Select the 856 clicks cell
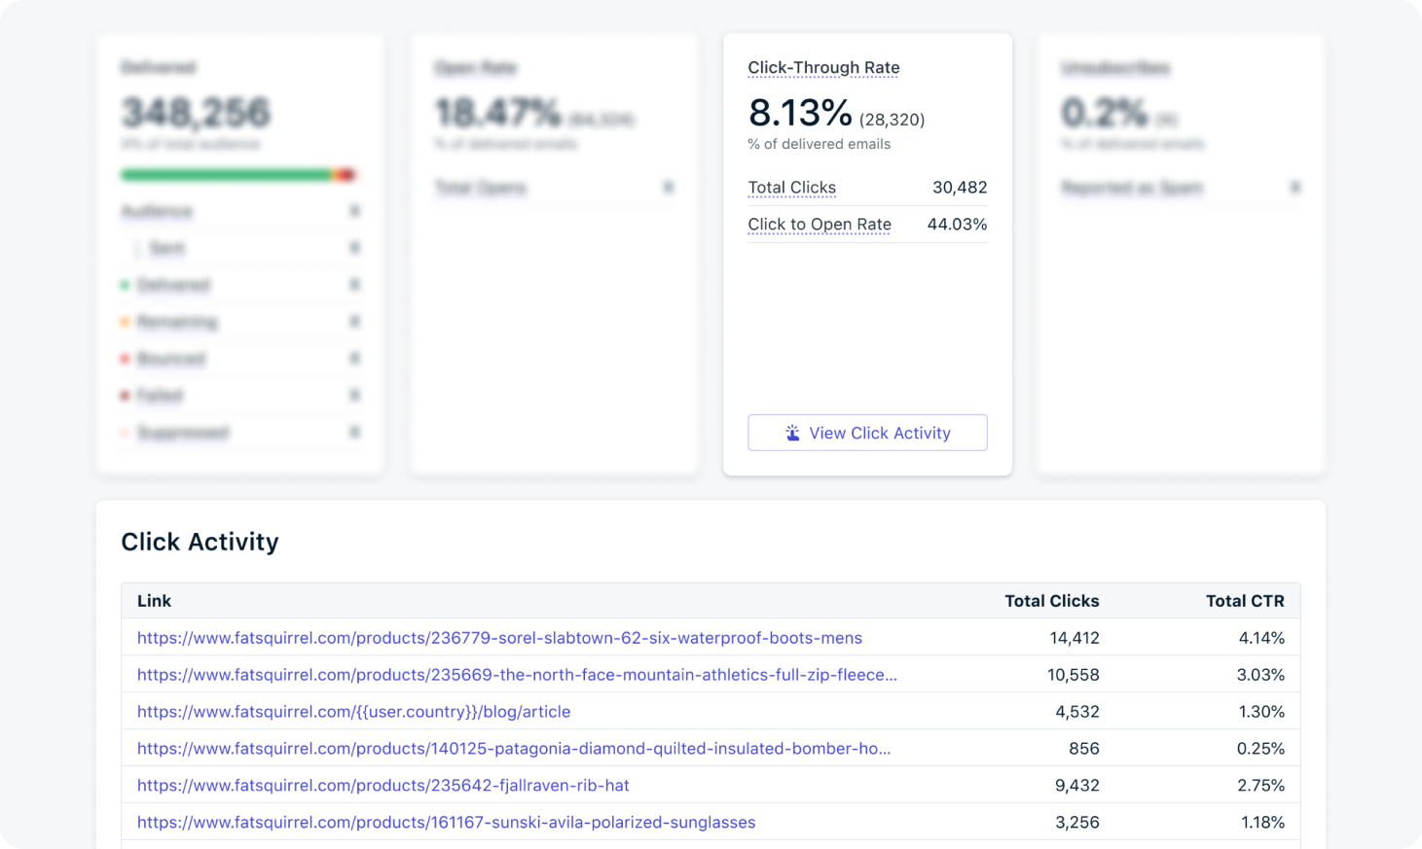Image resolution: width=1422 pixels, height=849 pixels. click(x=1083, y=749)
